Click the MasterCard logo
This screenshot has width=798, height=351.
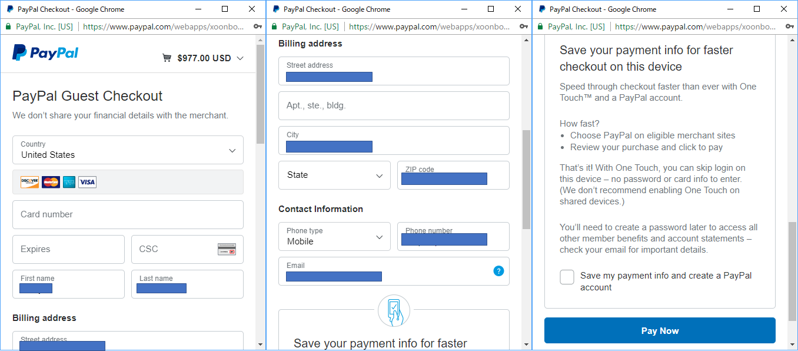(x=51, y=182)
